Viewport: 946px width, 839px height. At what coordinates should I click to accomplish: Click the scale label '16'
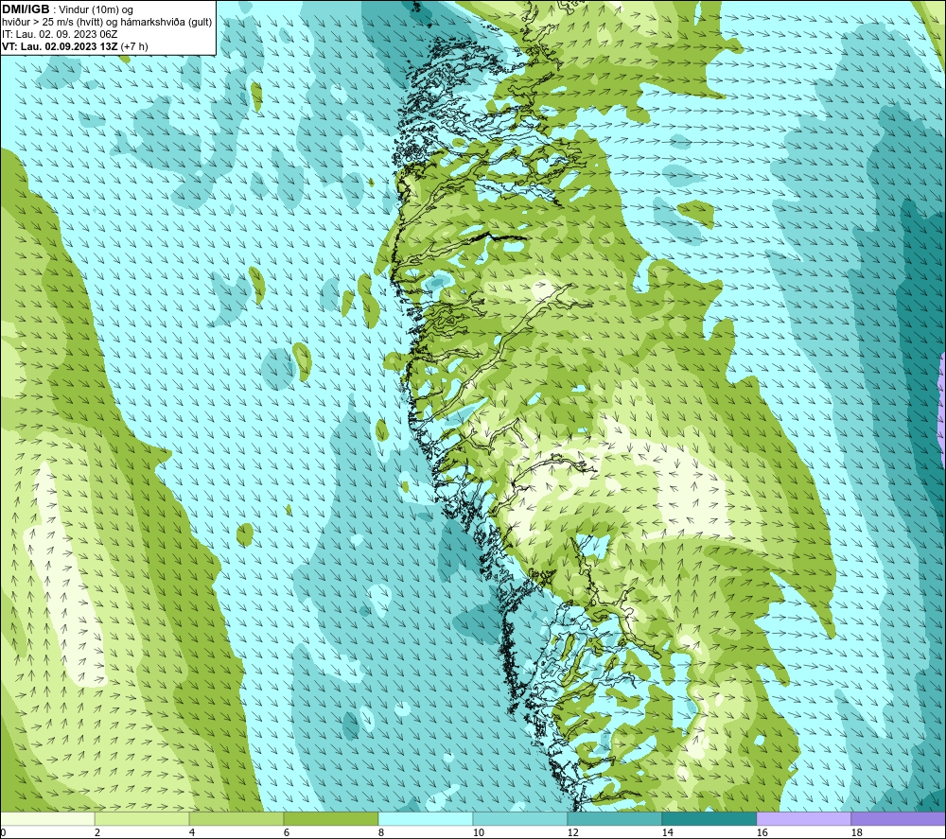coord(762,832)
